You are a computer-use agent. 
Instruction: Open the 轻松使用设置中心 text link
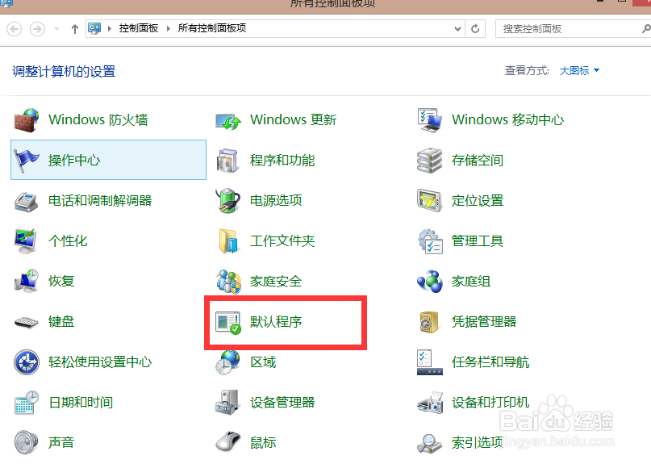tap(100, 362)
